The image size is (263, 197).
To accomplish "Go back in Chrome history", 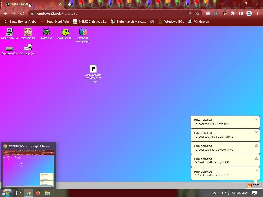I will 6,13.
